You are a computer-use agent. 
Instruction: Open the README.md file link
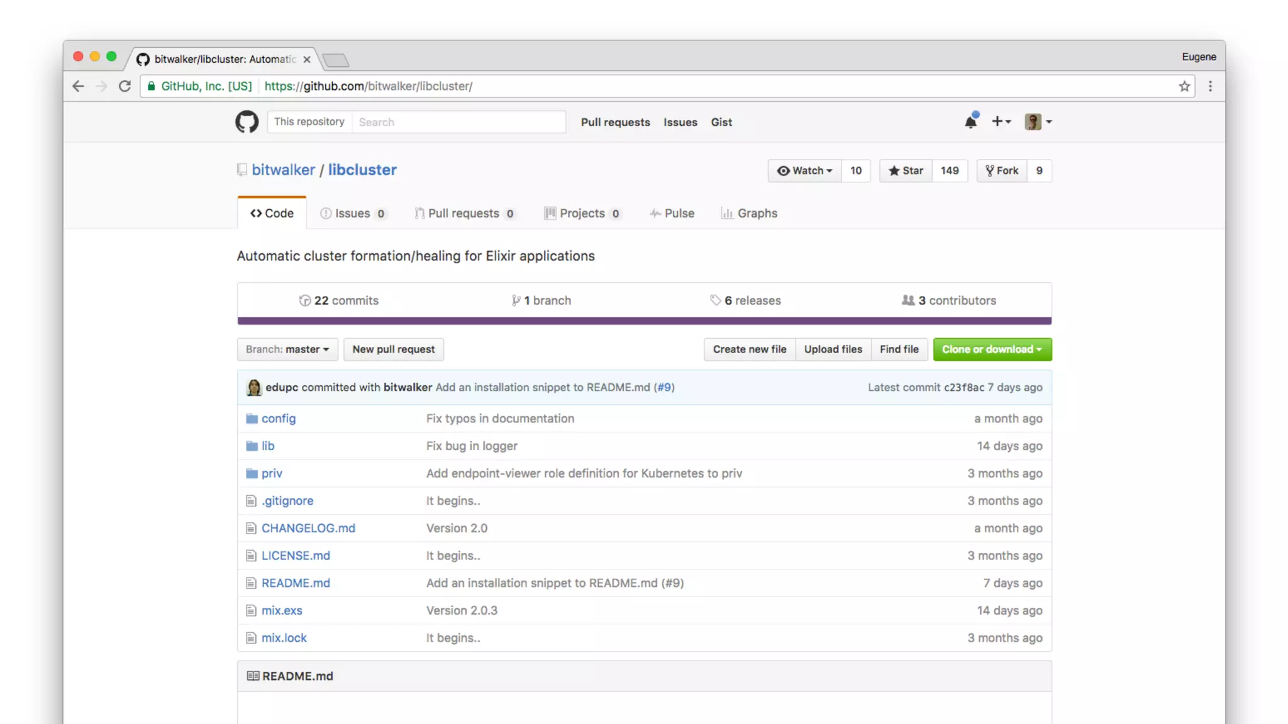click(x=296, y=583)
